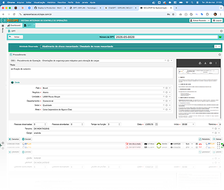Click the Cancelar button
224x190 pixels.
pos(14,139)
